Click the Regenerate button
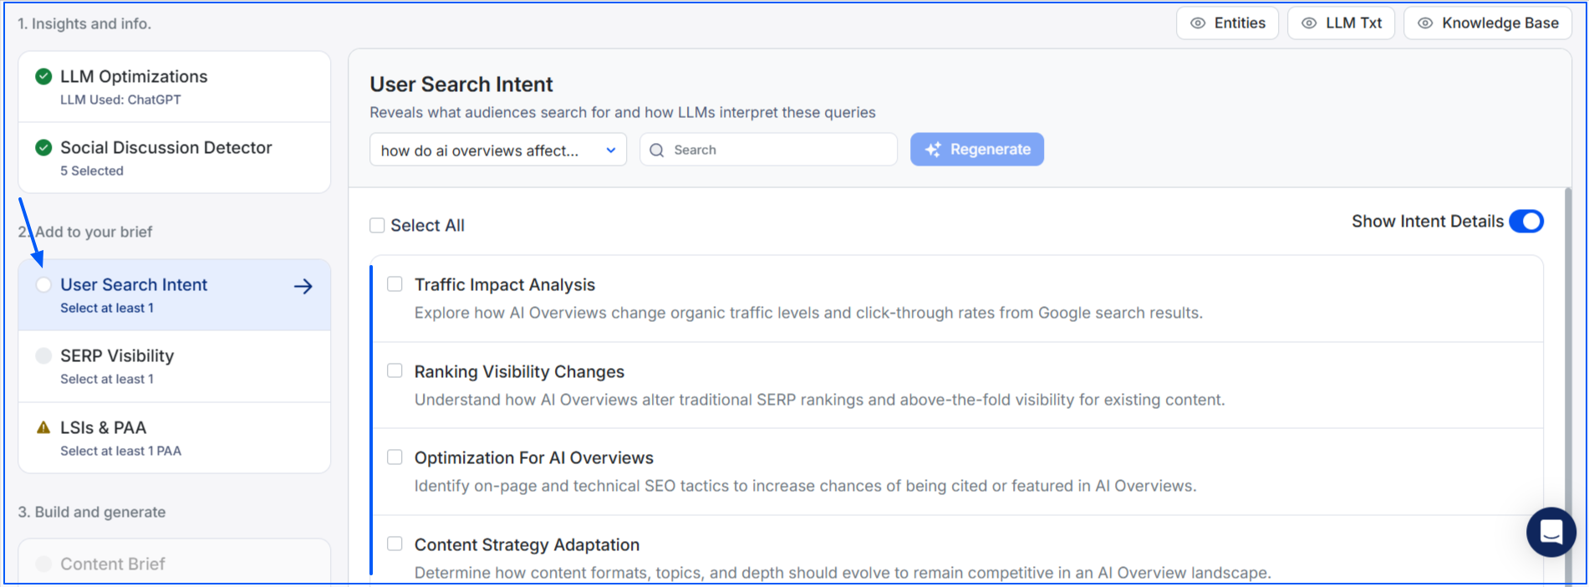The image size is (1589, 587). tap(977, 150)
